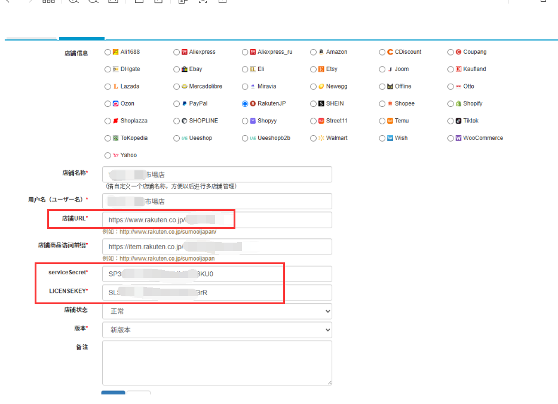Click the SHEIN black 'S' logo
The image size is (558, 404).
click(321, 103)
